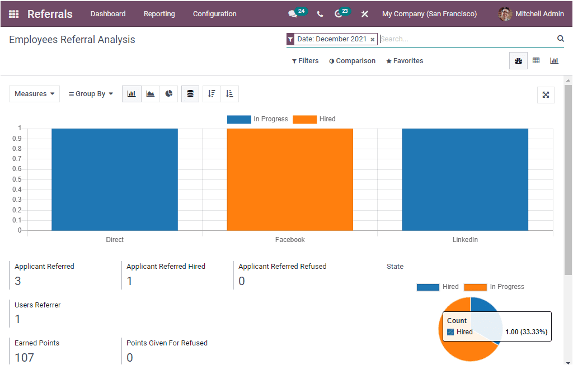
Task: Switch to the Configuration menu
Action: point(214,13)
